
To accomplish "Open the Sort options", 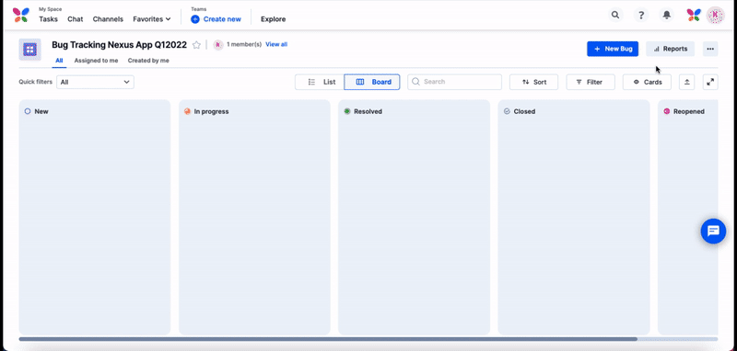I will pyautogui.click(x=534, y=82).
